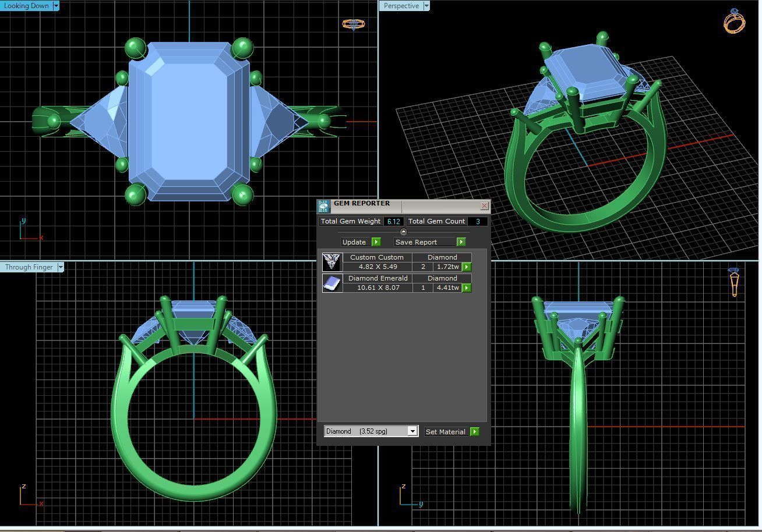Click green arrow on the 1.72tw row
Viewport: 762px width, 532px height.
pos(467,267)
